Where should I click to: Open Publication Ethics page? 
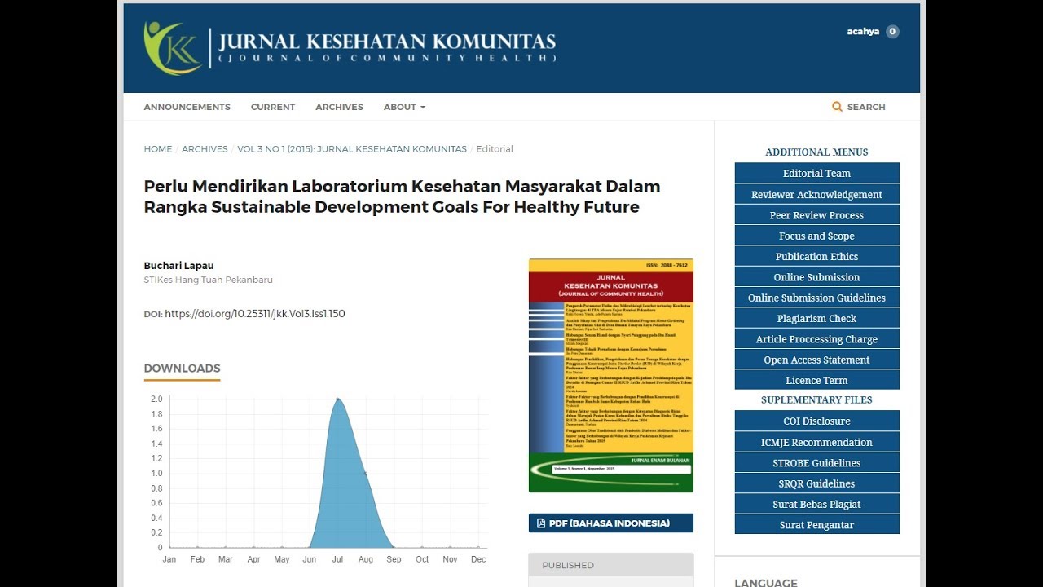[817, 256]
